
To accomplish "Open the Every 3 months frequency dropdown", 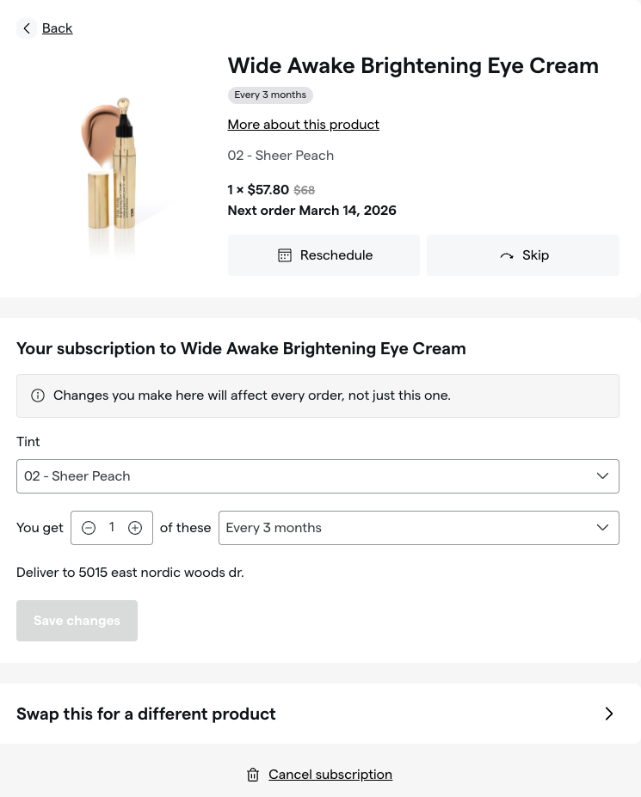I will tap(418, 528).
